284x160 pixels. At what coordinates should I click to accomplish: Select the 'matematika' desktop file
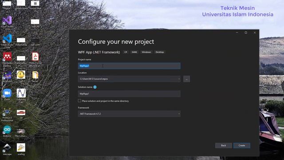(x=21, y=41)
